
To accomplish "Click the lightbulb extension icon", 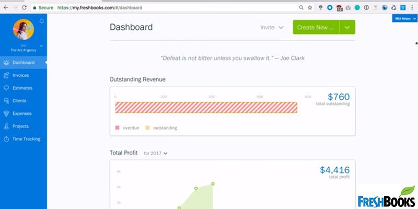I will 321,8.
